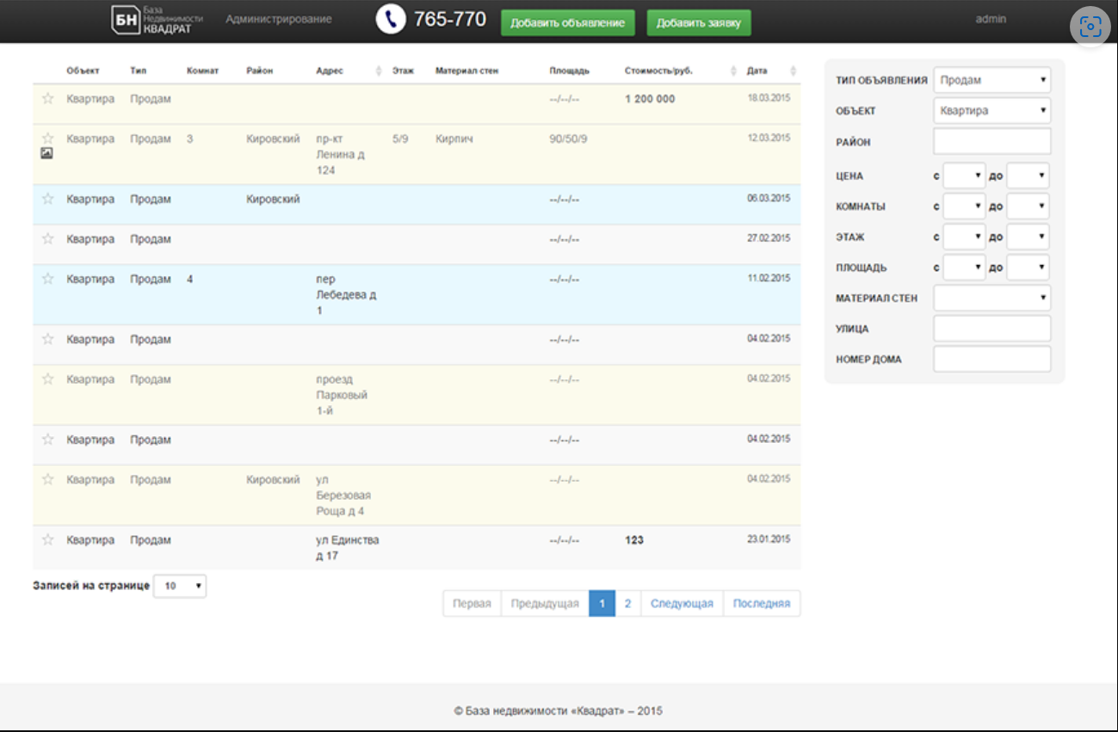Image resolution: width=1118 pixels, height=732 pixels.
Task: Click the price cell '123'
Action: click(634, 540)
